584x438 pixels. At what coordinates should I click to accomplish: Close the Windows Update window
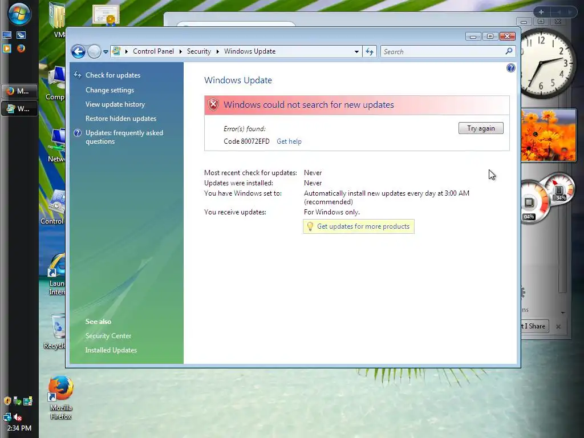point(507,36)
